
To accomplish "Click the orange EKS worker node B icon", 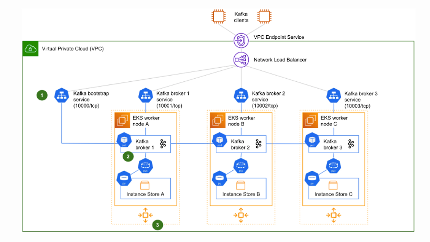I will (x=218, y=120).
